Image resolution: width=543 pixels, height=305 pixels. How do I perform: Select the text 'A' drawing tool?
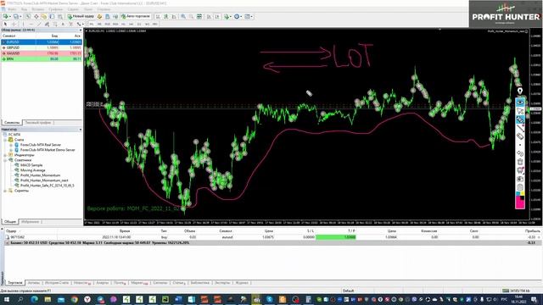tap(63, 24)
